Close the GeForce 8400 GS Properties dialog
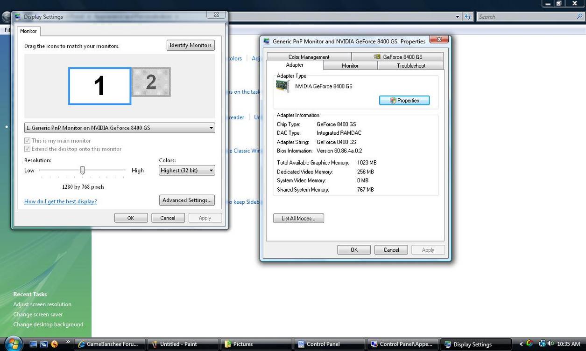Viewport: 586px width, 351px height. pos(439,40)
